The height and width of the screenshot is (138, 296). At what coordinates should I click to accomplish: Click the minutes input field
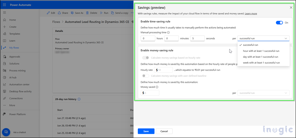[172, 38]
